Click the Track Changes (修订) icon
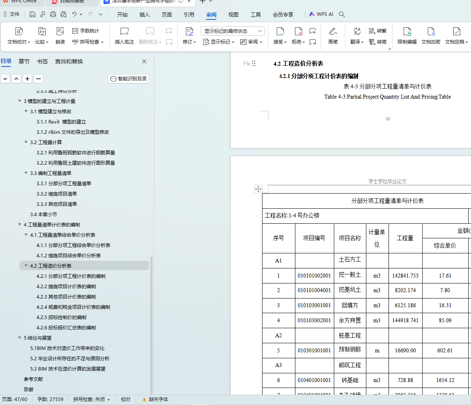 coord(189,31)
